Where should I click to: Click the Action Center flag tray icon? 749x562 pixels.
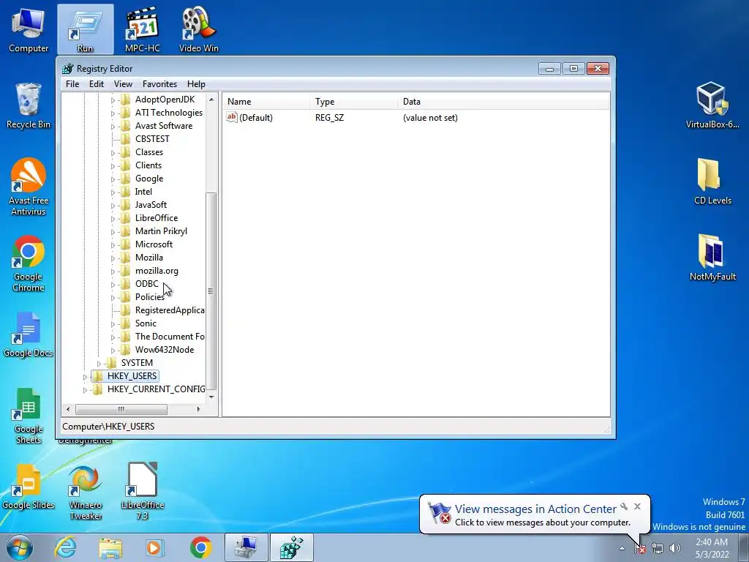point(639,549)
